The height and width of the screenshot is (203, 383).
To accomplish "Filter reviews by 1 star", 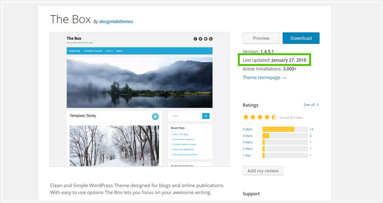I will pos(247,155).
